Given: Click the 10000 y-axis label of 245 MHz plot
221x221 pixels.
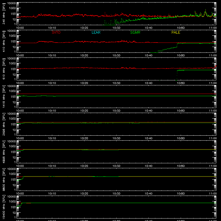Looking at the screenshot, I should [x=12, y=3].
